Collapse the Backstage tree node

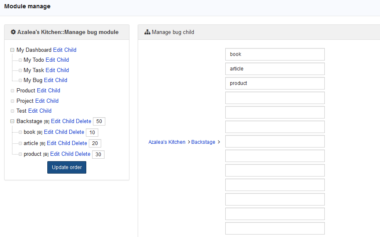tap(12, 121)
